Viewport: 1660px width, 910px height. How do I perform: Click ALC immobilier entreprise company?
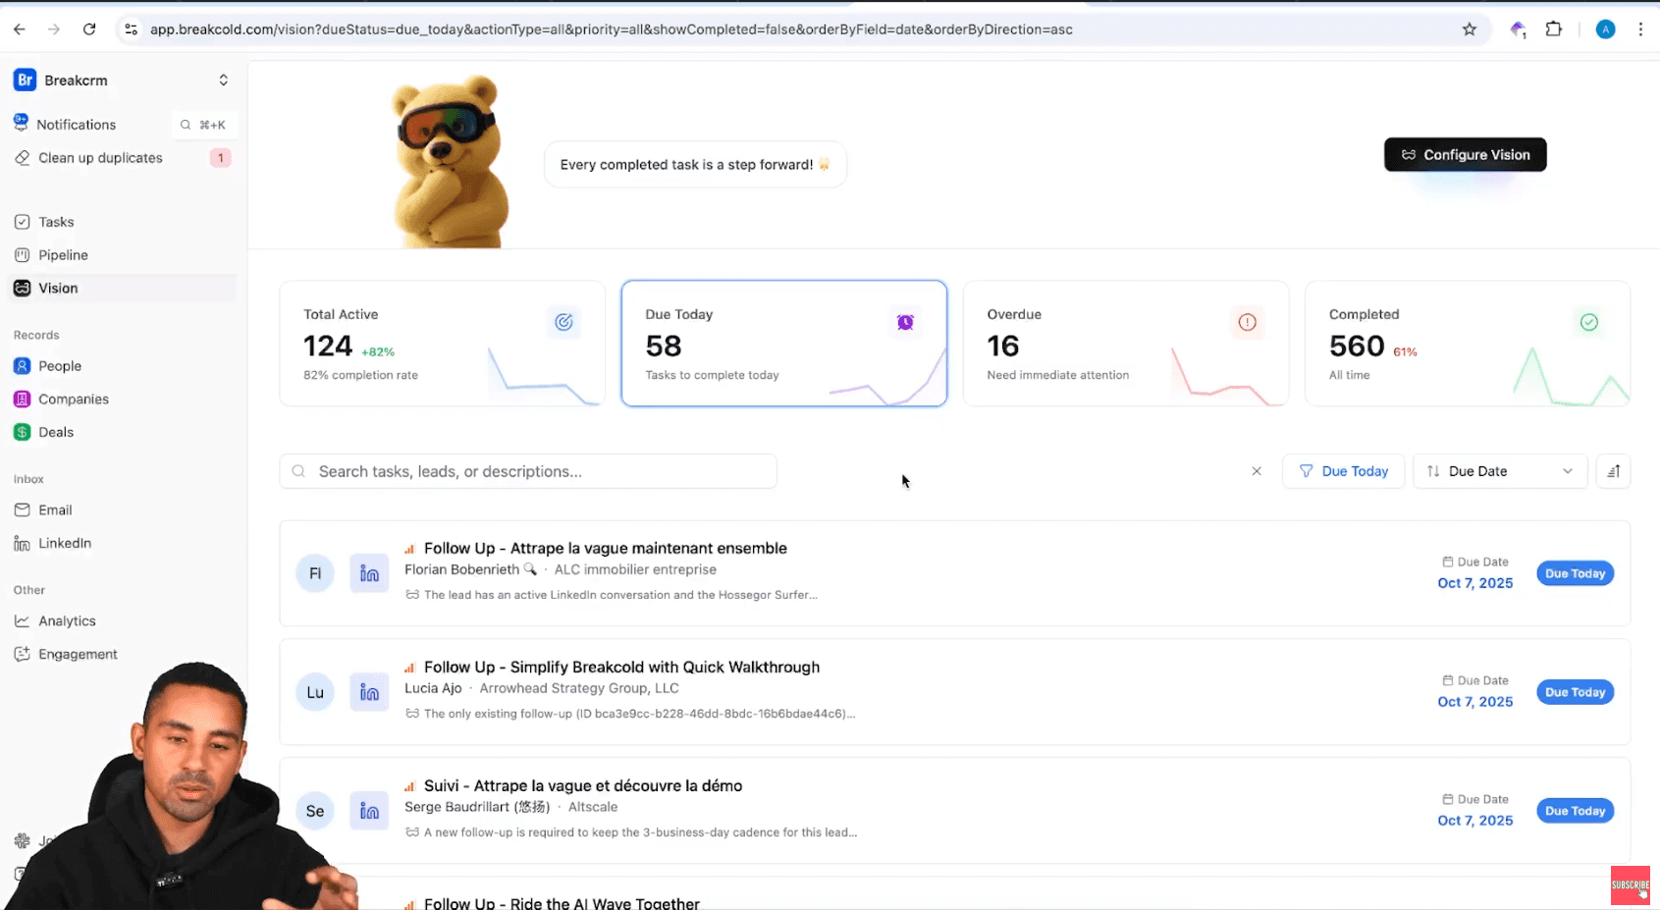[x=635, y=569]
